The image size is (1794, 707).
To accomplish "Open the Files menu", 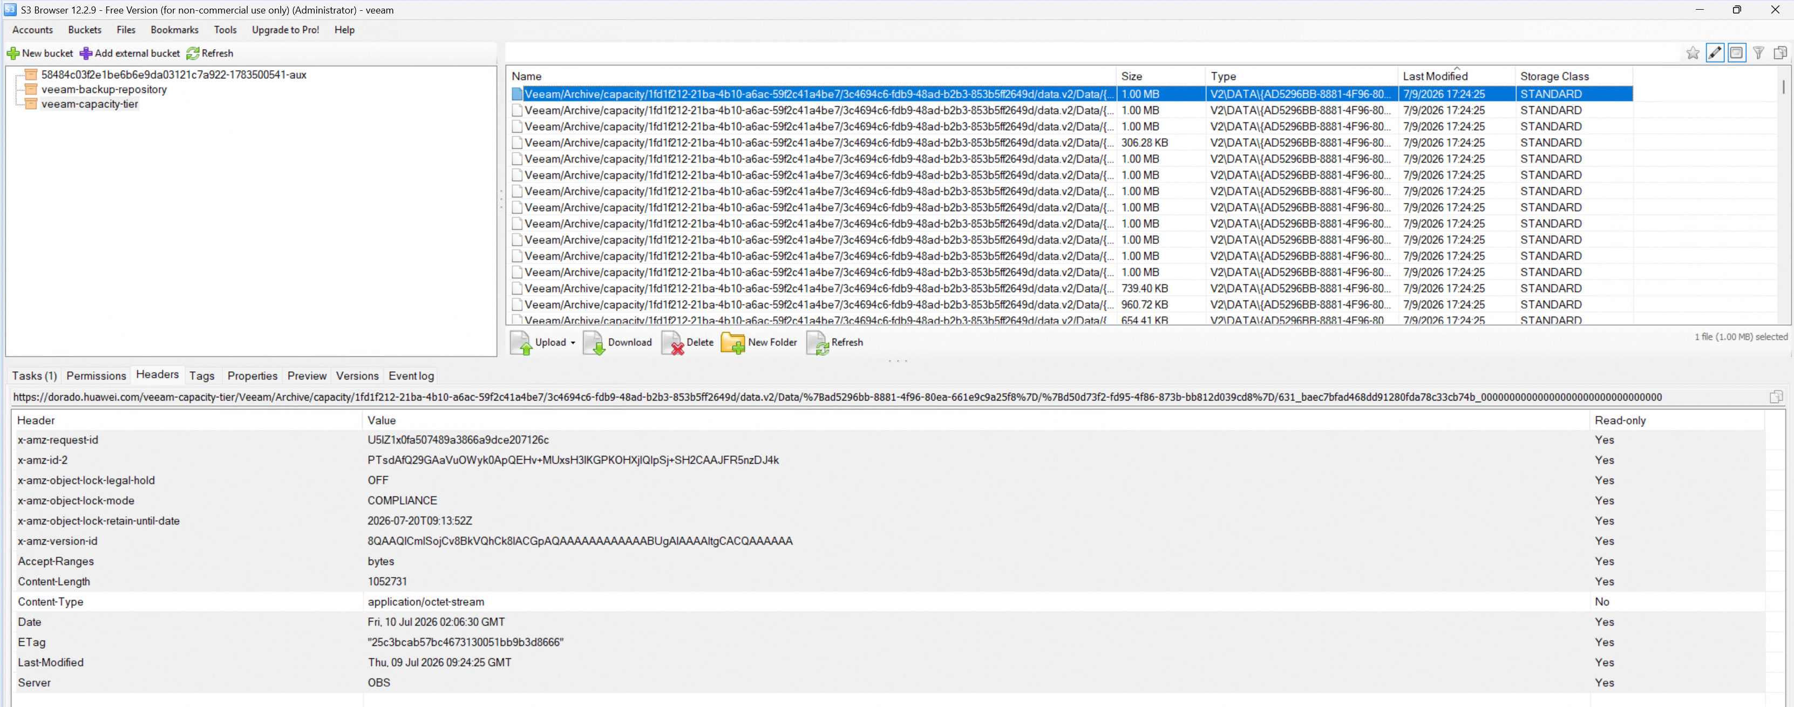I will click(x=126, y=30).
